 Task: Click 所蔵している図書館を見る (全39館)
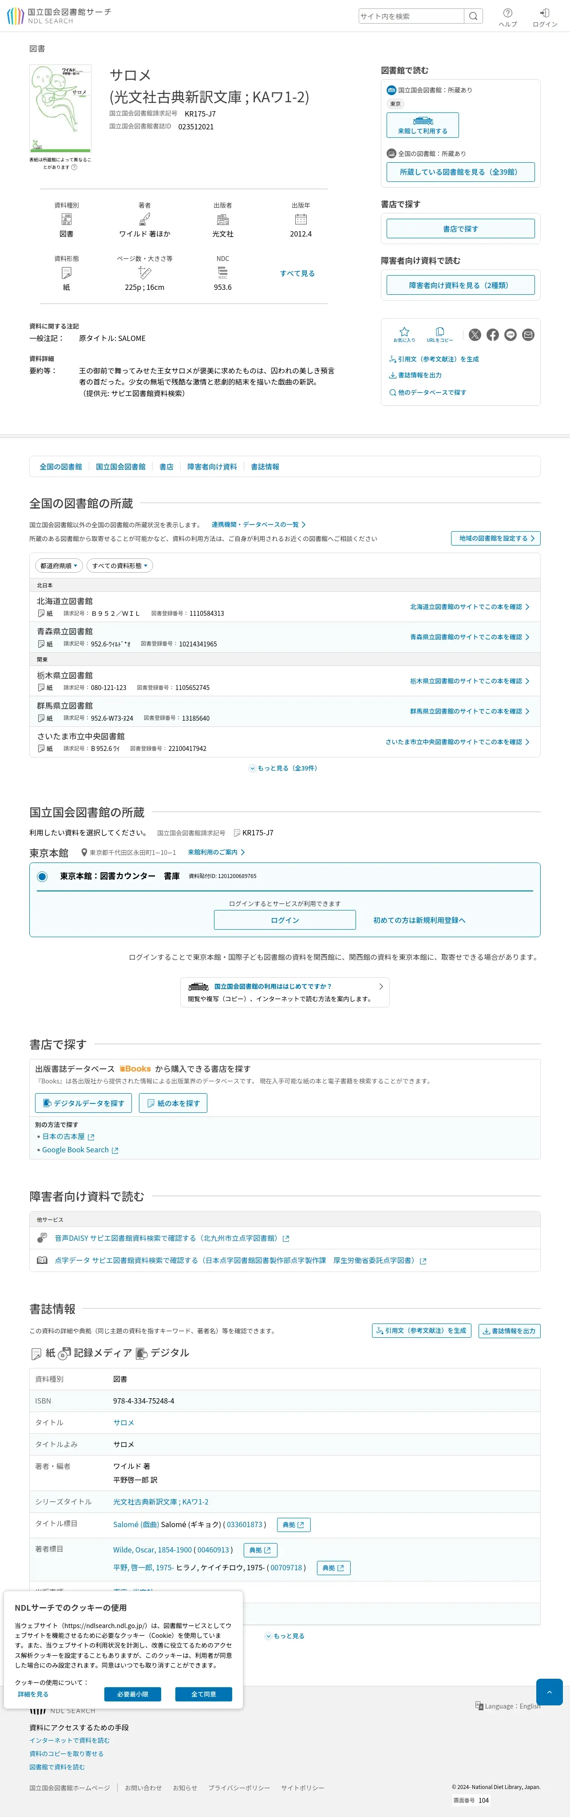461,172
